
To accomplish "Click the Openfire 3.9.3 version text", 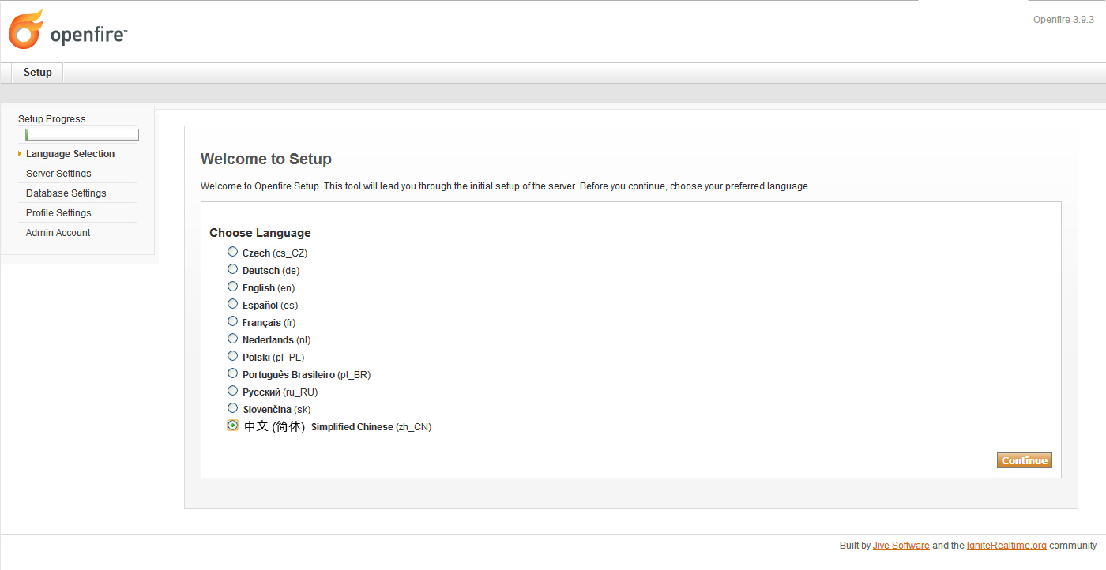I will [x=1063, y=20].
